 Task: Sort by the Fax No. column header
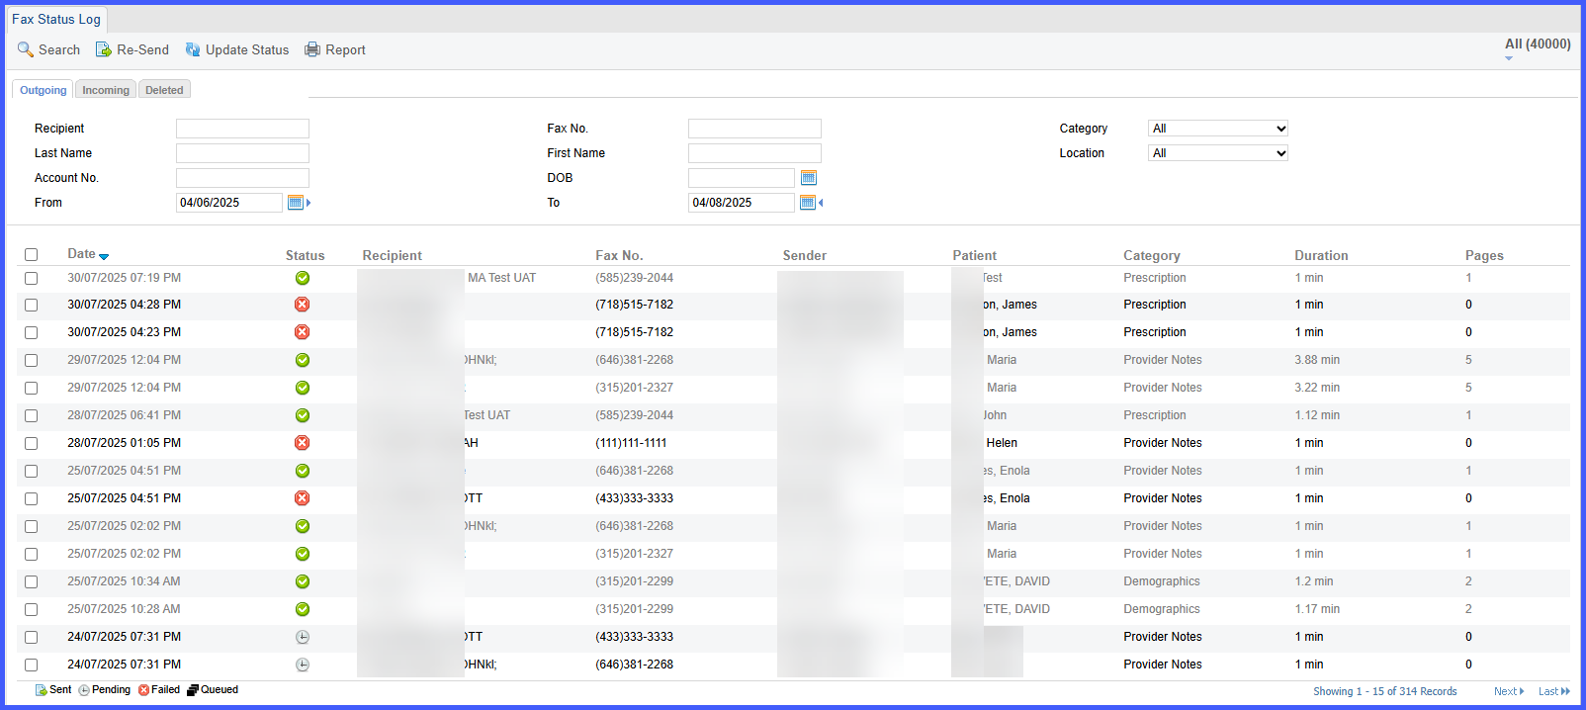[619, 255]
